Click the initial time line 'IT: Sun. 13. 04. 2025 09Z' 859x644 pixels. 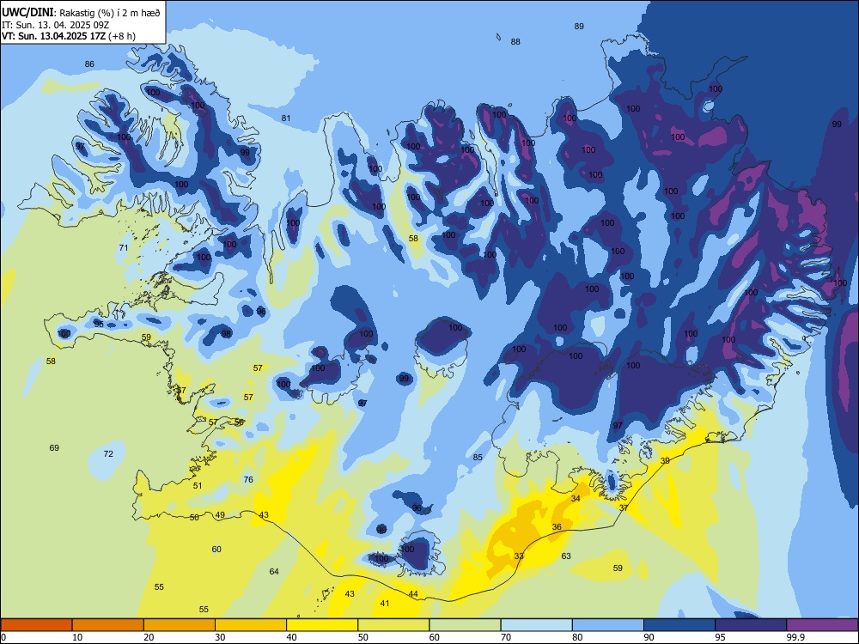tap(55, 25)
